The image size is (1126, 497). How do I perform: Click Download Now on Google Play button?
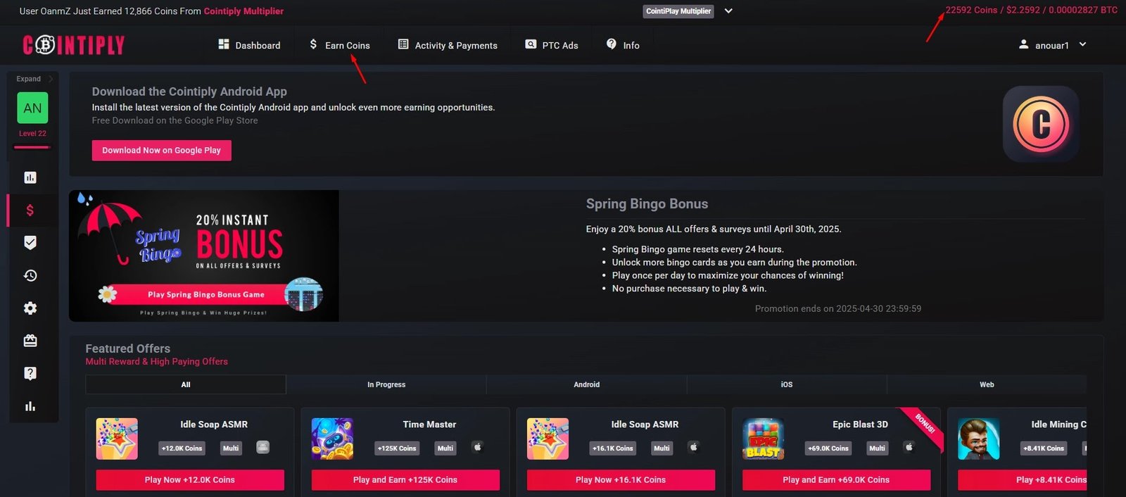(161, 150)
